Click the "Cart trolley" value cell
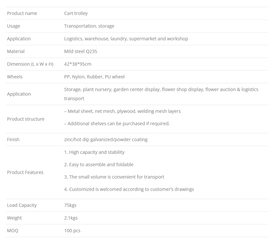The height and width of the screenshot is (241, 273). [76, 13]
